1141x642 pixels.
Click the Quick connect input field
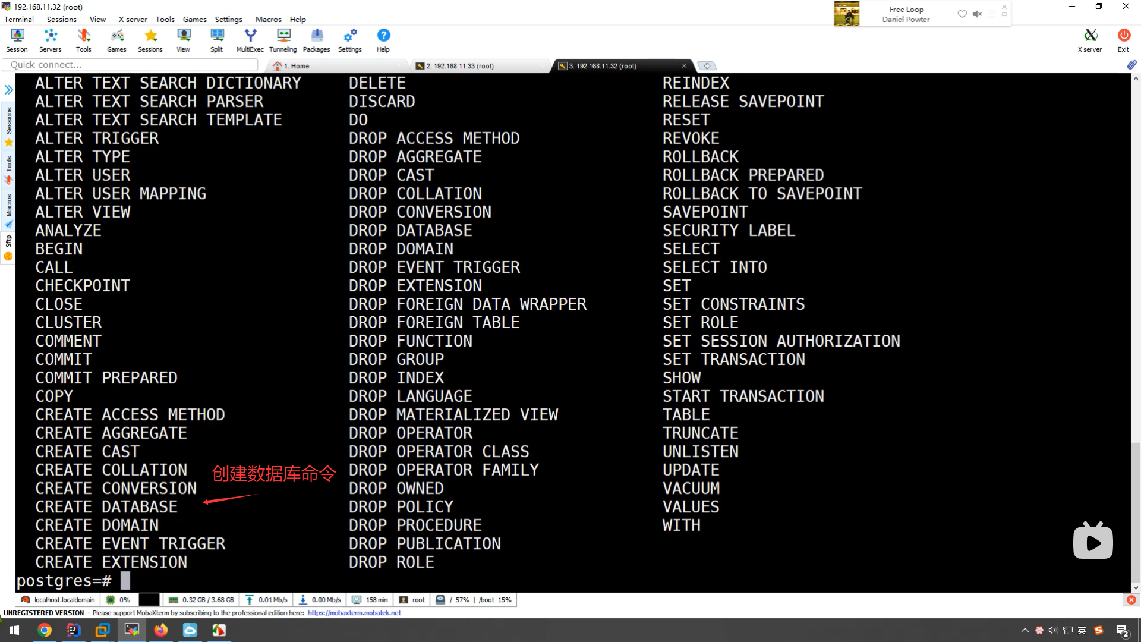pos(131,65)
